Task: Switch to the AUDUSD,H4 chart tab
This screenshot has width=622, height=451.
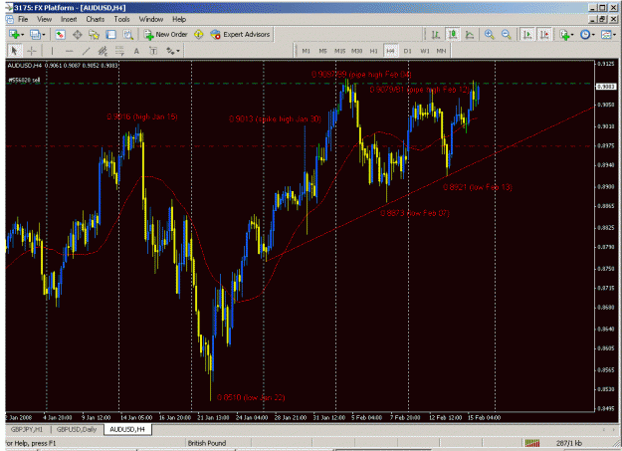Action: click(127, 429)
